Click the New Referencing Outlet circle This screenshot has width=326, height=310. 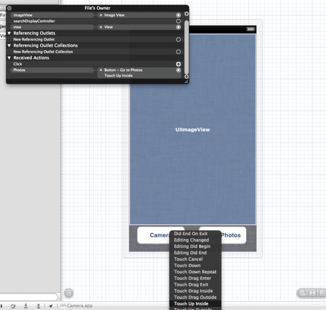tap(178, 40)
